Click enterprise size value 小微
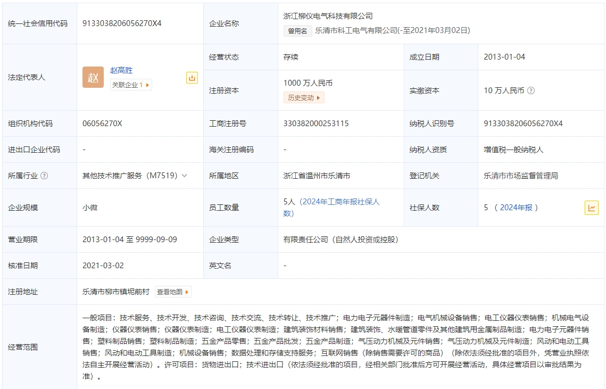This screenshot has width=606, height=389. point(90,208)
